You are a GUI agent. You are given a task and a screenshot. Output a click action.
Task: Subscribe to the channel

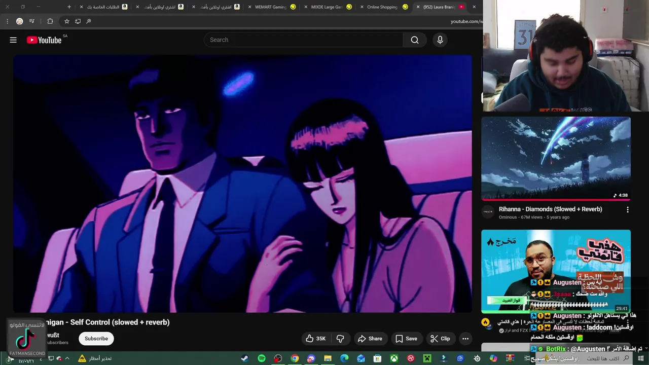click(x=96, y=339)
